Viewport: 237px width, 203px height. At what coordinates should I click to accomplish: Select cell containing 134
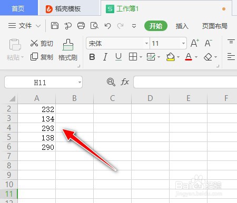[37, 118]
